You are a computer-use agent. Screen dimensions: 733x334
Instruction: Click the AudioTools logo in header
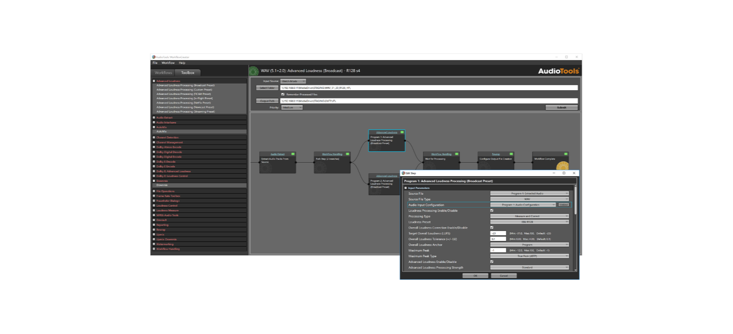[x=558, y=71]
